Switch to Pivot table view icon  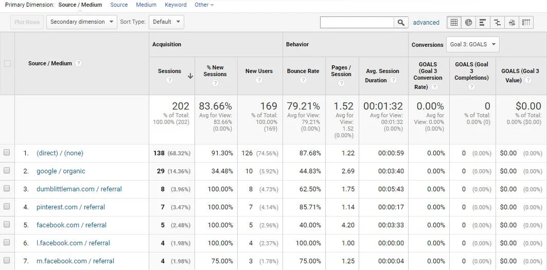click(x=526, y=22)
